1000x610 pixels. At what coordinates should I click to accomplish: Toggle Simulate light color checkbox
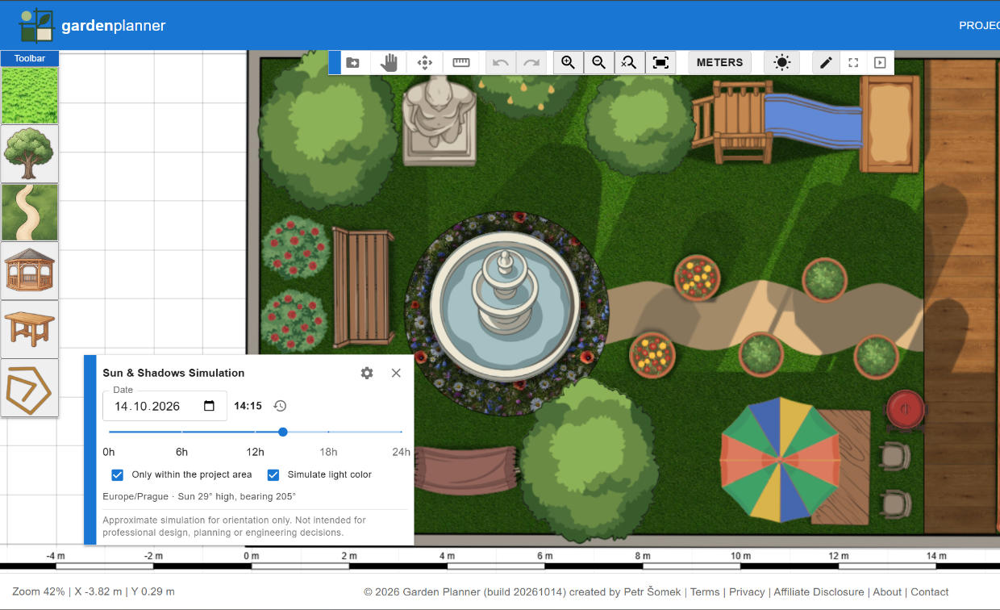tap(273, 474)
